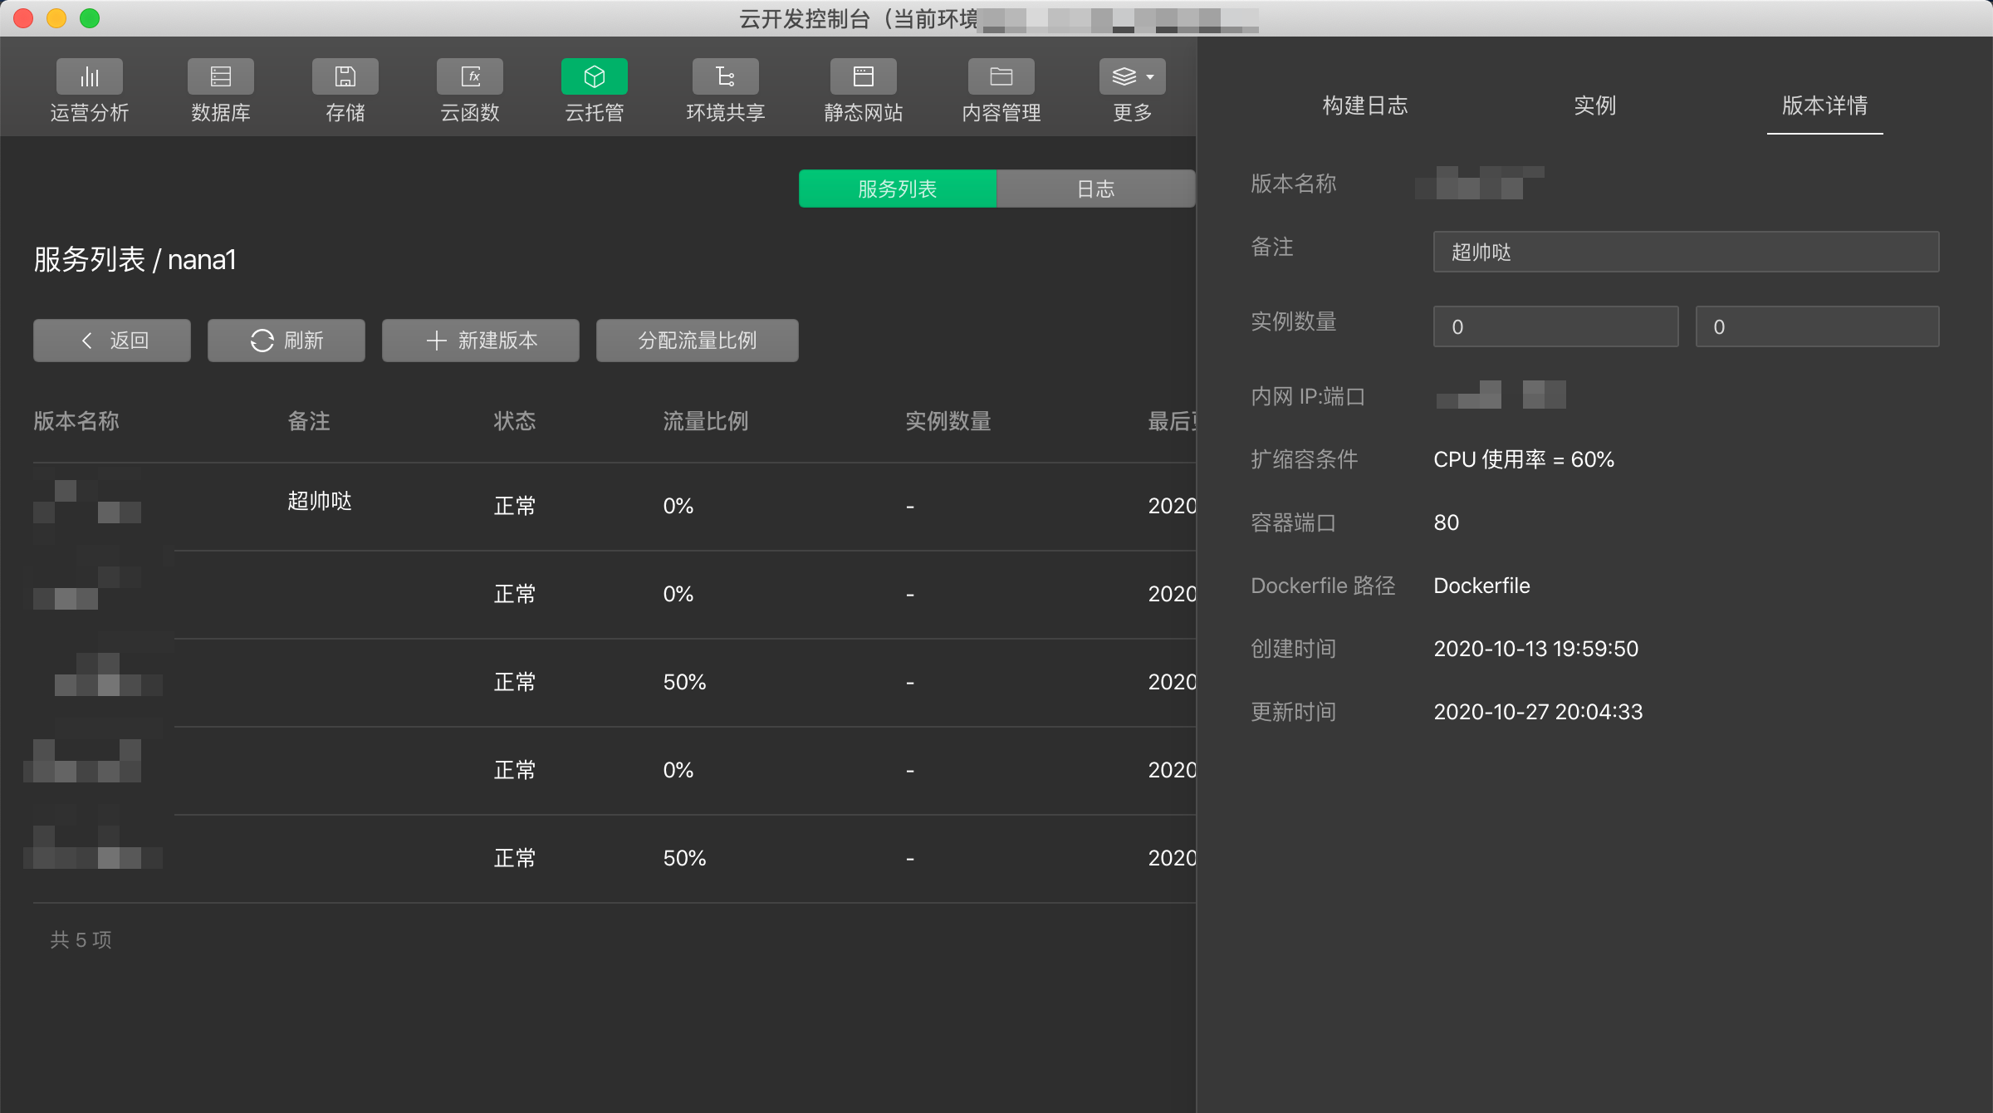The image size is (1993, 1113).
Task: Open the 存储 storage icon
Action: (345, 77)
